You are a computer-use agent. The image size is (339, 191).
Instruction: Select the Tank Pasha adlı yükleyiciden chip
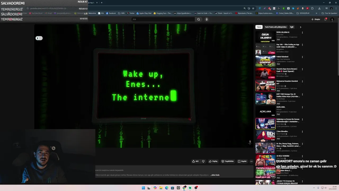pyautogui.click(x=276, y=27)
